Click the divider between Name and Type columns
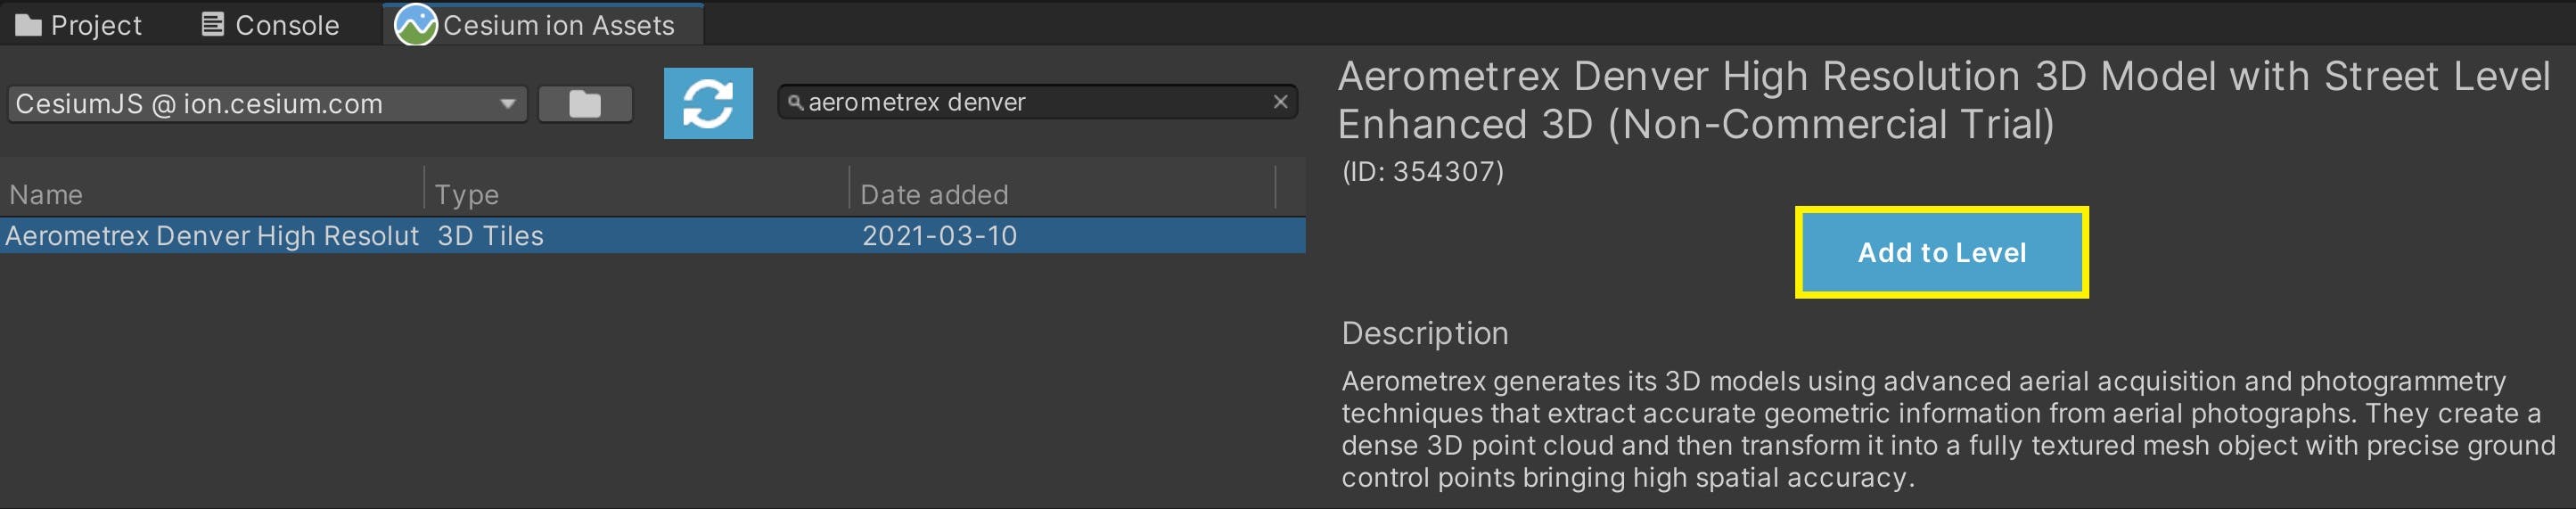This screenshot has height=509, width=2576. click(425, 188)
